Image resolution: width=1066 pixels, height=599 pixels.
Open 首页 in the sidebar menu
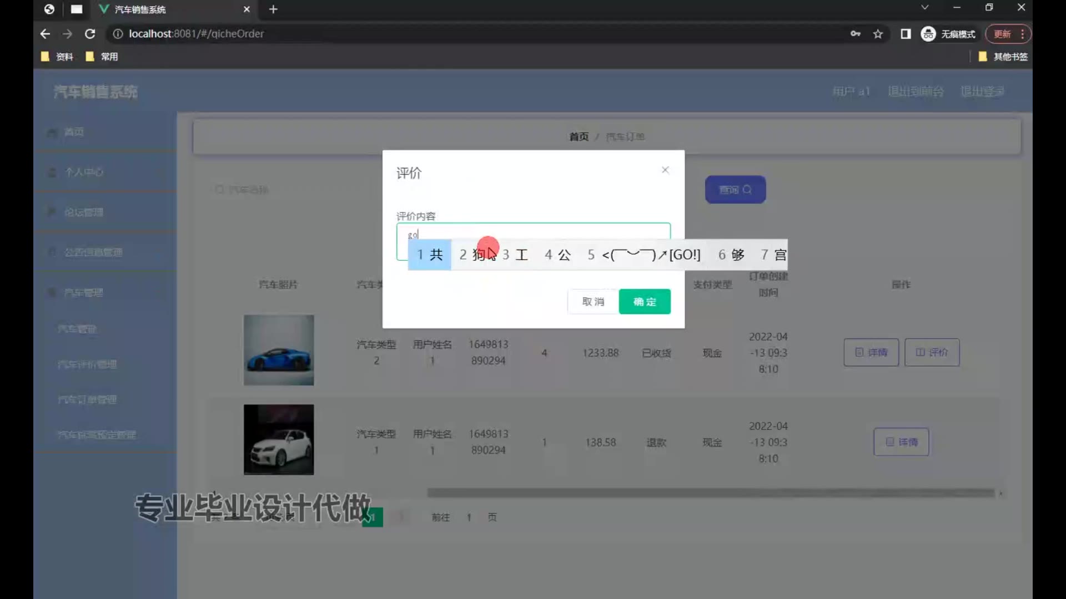coord(105,132)
